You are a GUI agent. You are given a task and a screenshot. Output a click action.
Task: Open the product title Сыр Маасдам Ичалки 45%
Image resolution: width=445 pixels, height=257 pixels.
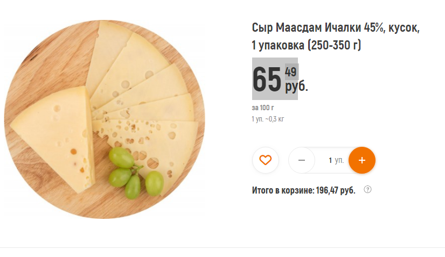336,28
